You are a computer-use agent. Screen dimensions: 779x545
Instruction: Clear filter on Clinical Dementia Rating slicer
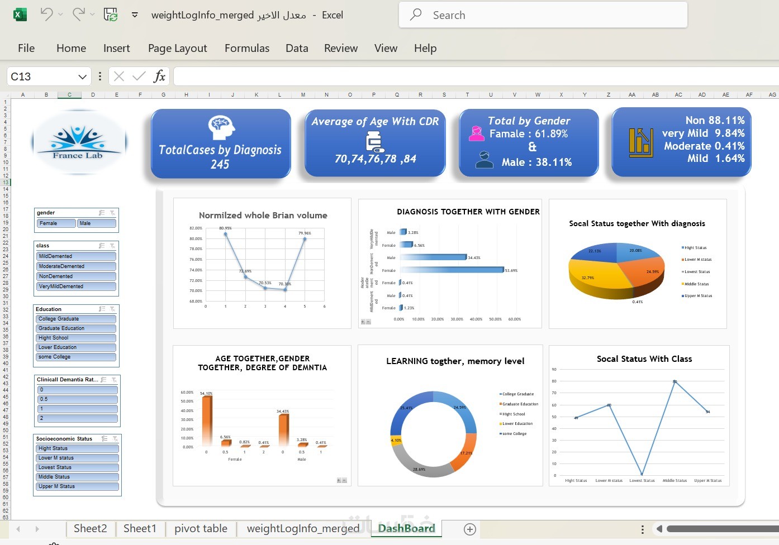114,380
